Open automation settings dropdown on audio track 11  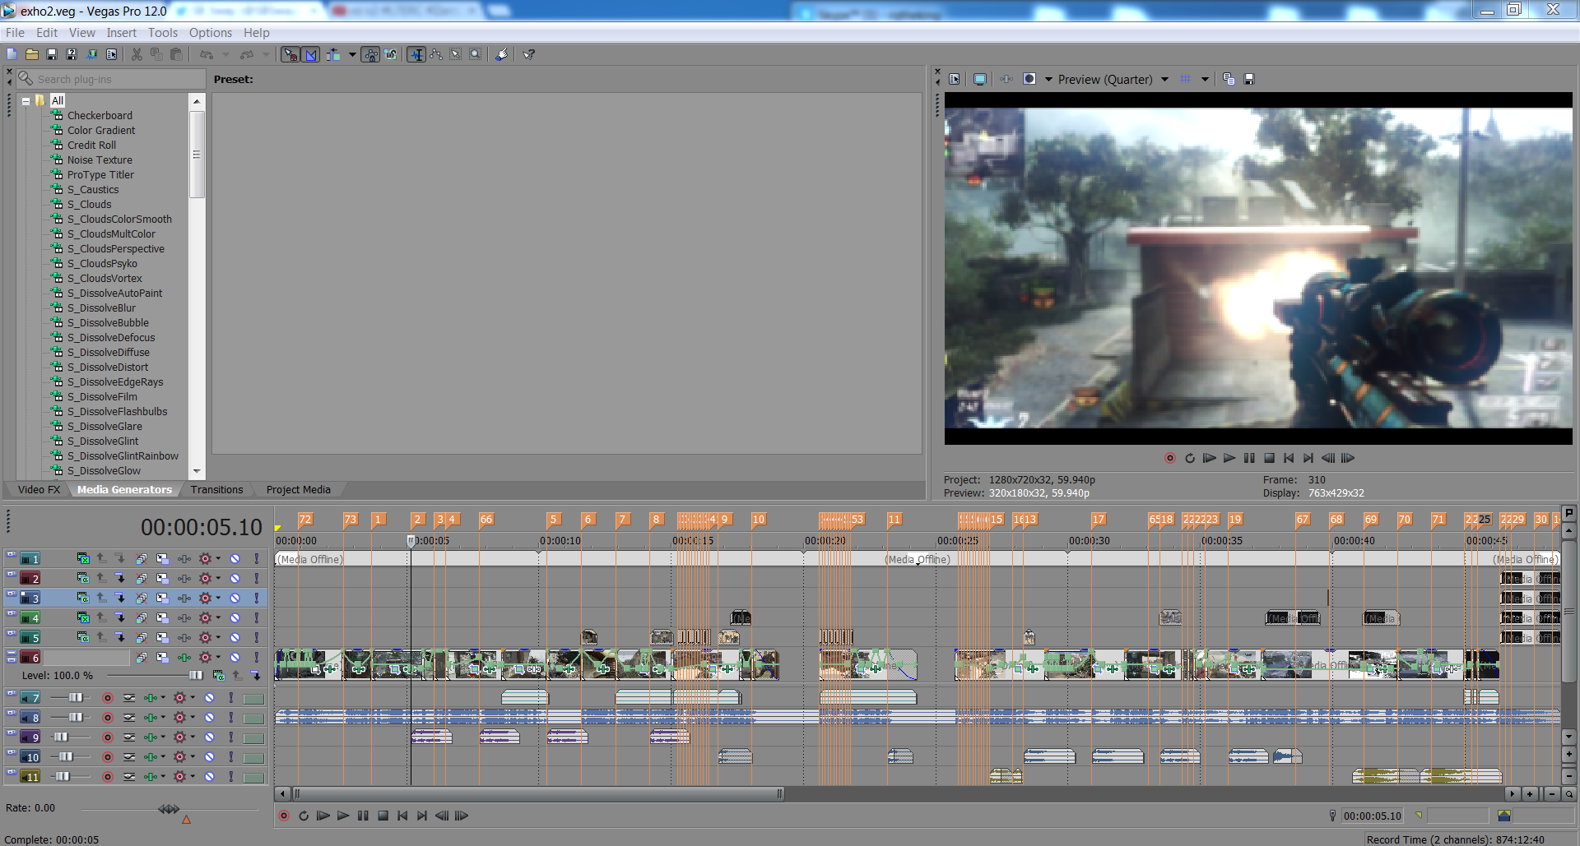[193, 777]
